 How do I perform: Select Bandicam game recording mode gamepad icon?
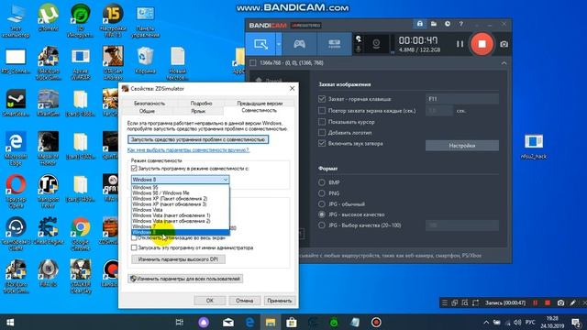pyautogui.click(x=299, y=44)
